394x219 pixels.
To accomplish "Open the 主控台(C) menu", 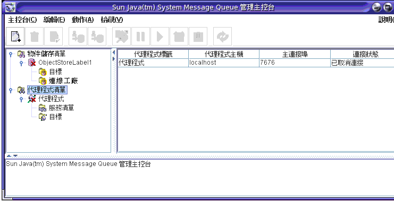I will coord(22,20).
